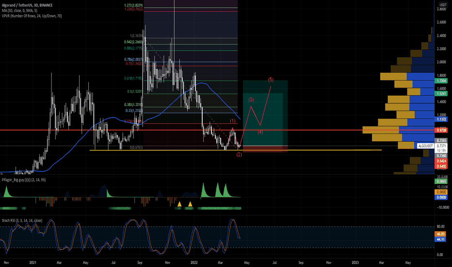The image size is (452, 267).
Task: Click the red 0.6424 price label
Action: point(441,161)
